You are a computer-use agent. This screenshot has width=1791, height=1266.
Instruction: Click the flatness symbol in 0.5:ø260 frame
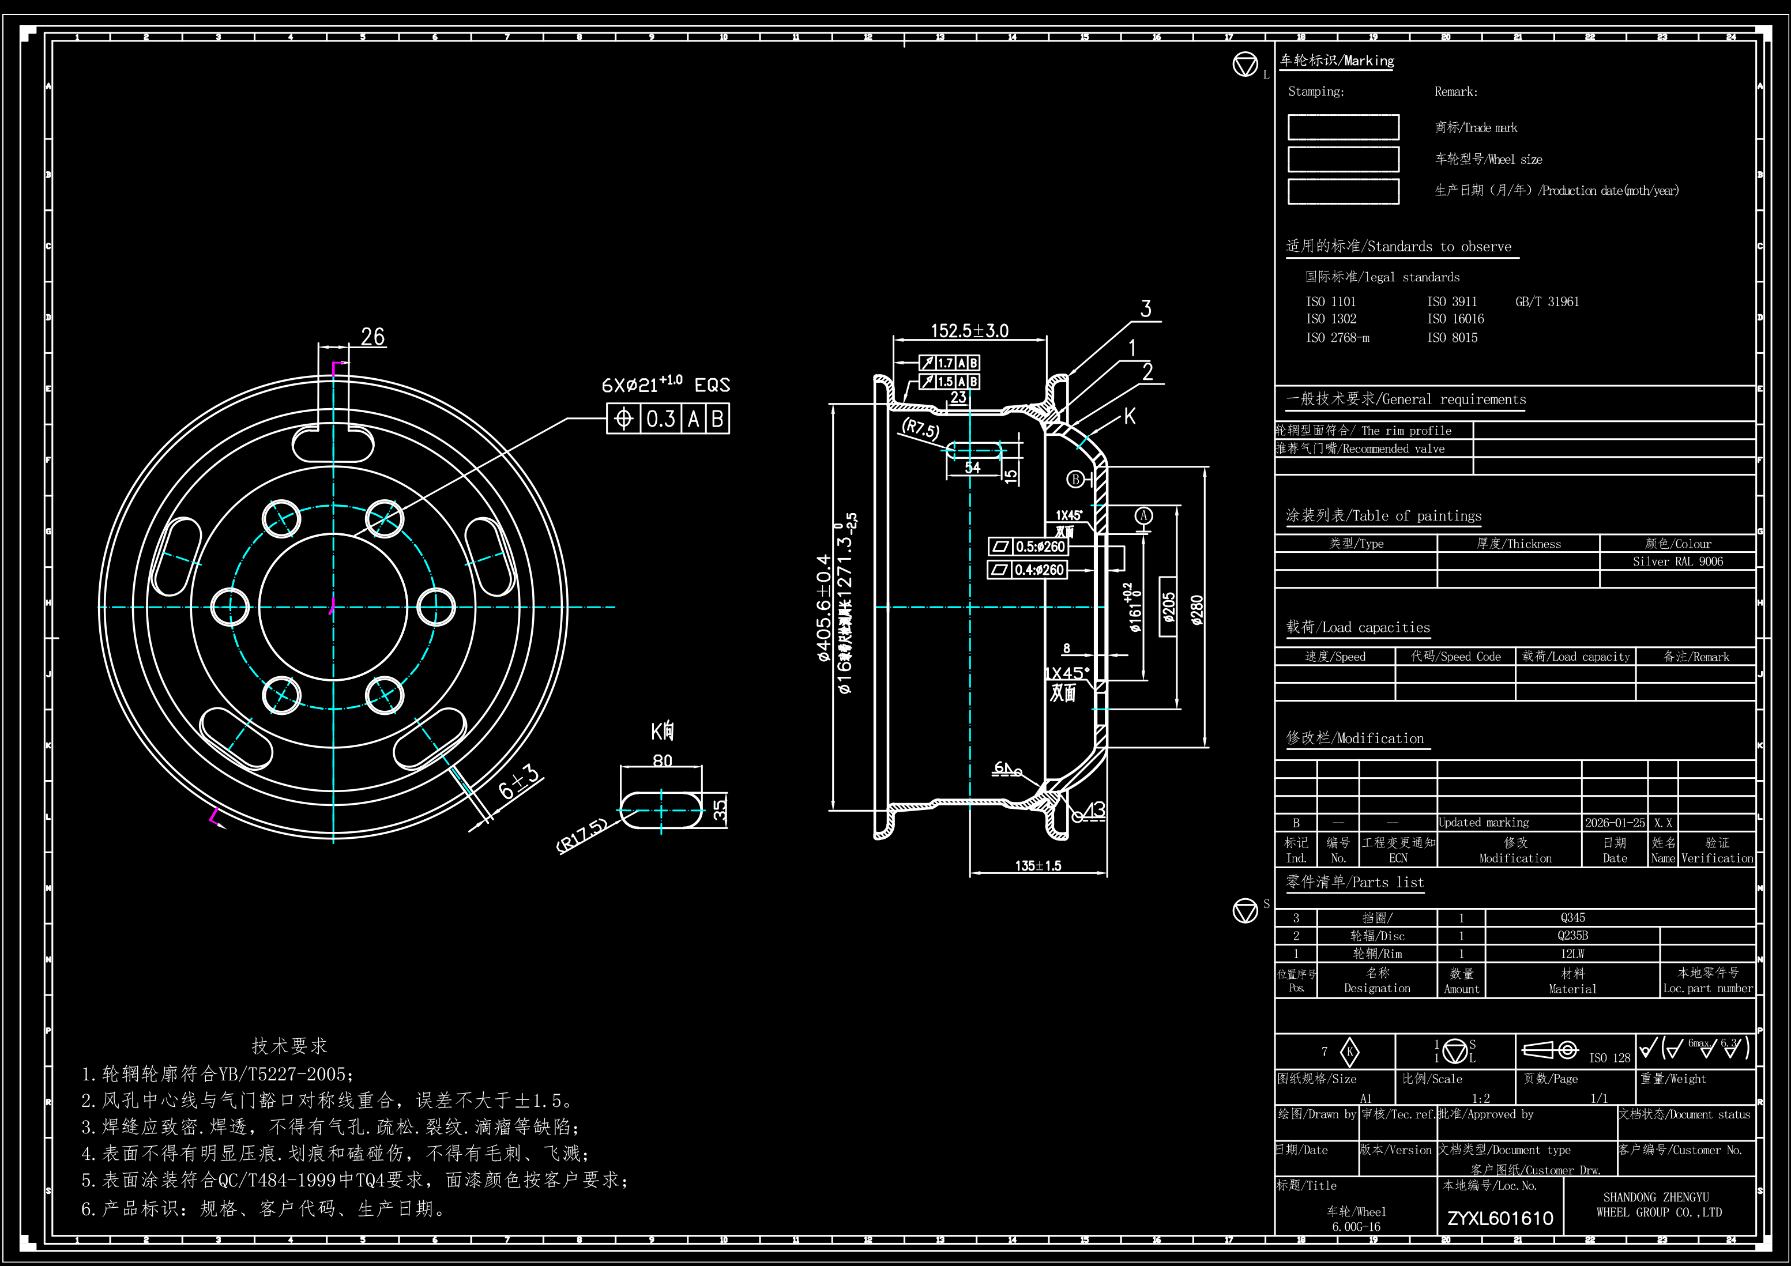pos(1001,547)
